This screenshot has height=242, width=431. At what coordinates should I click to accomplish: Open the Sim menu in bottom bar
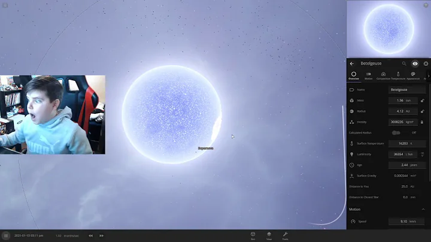[x=253, y=235]
